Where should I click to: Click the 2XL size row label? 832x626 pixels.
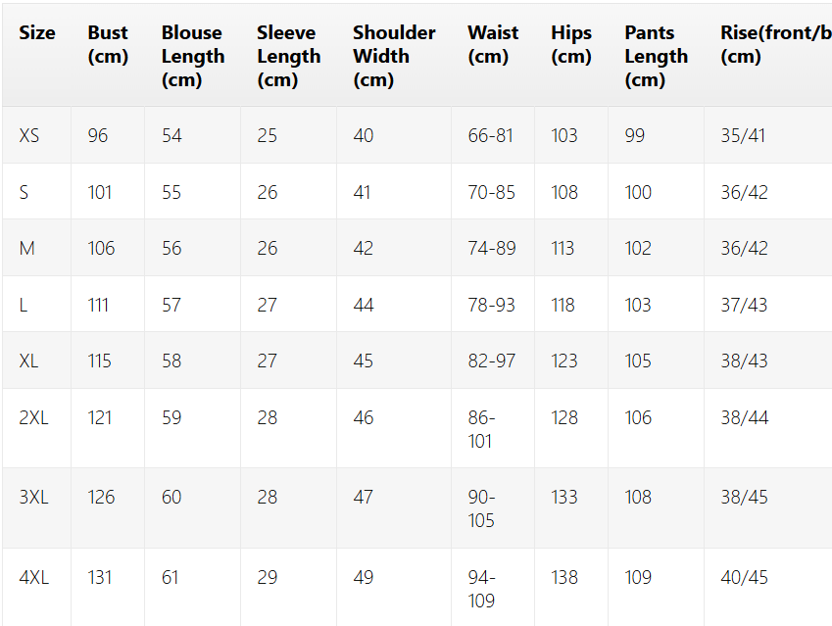[33, 418]
